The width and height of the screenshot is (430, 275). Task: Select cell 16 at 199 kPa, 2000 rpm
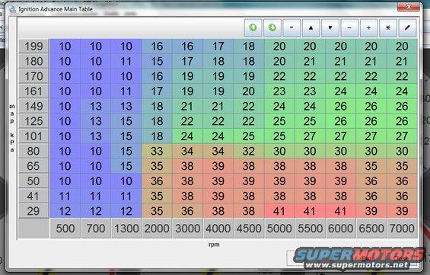point(157,46)
